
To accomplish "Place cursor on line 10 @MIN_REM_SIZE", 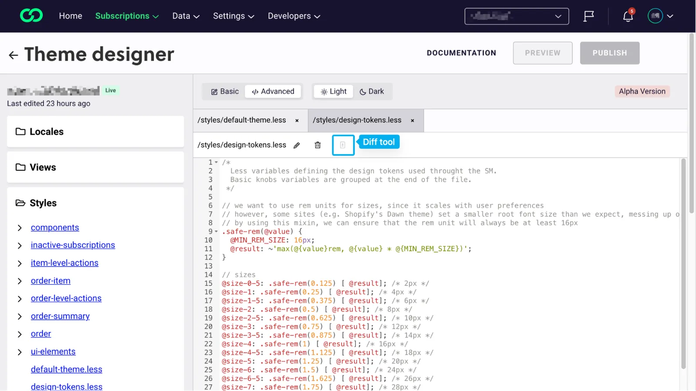I will click(x=258, y=240).
